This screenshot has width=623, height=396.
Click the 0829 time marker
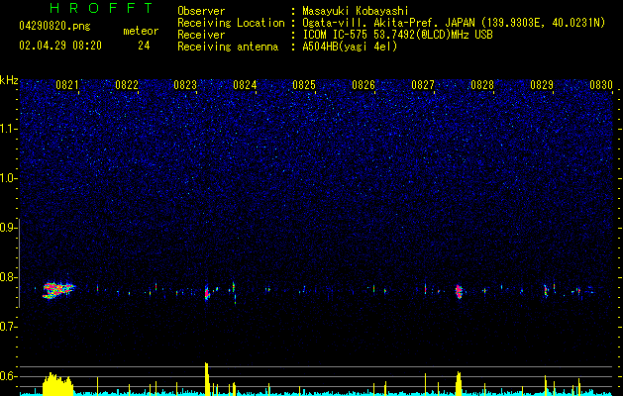pyautogui.click(x=542, y=85)
